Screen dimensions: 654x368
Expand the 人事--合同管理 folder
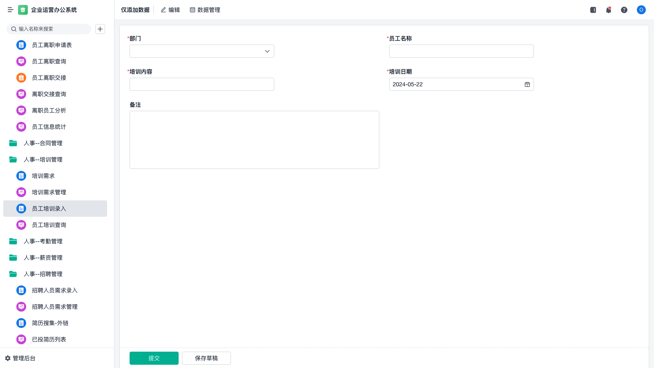point(13,143)
